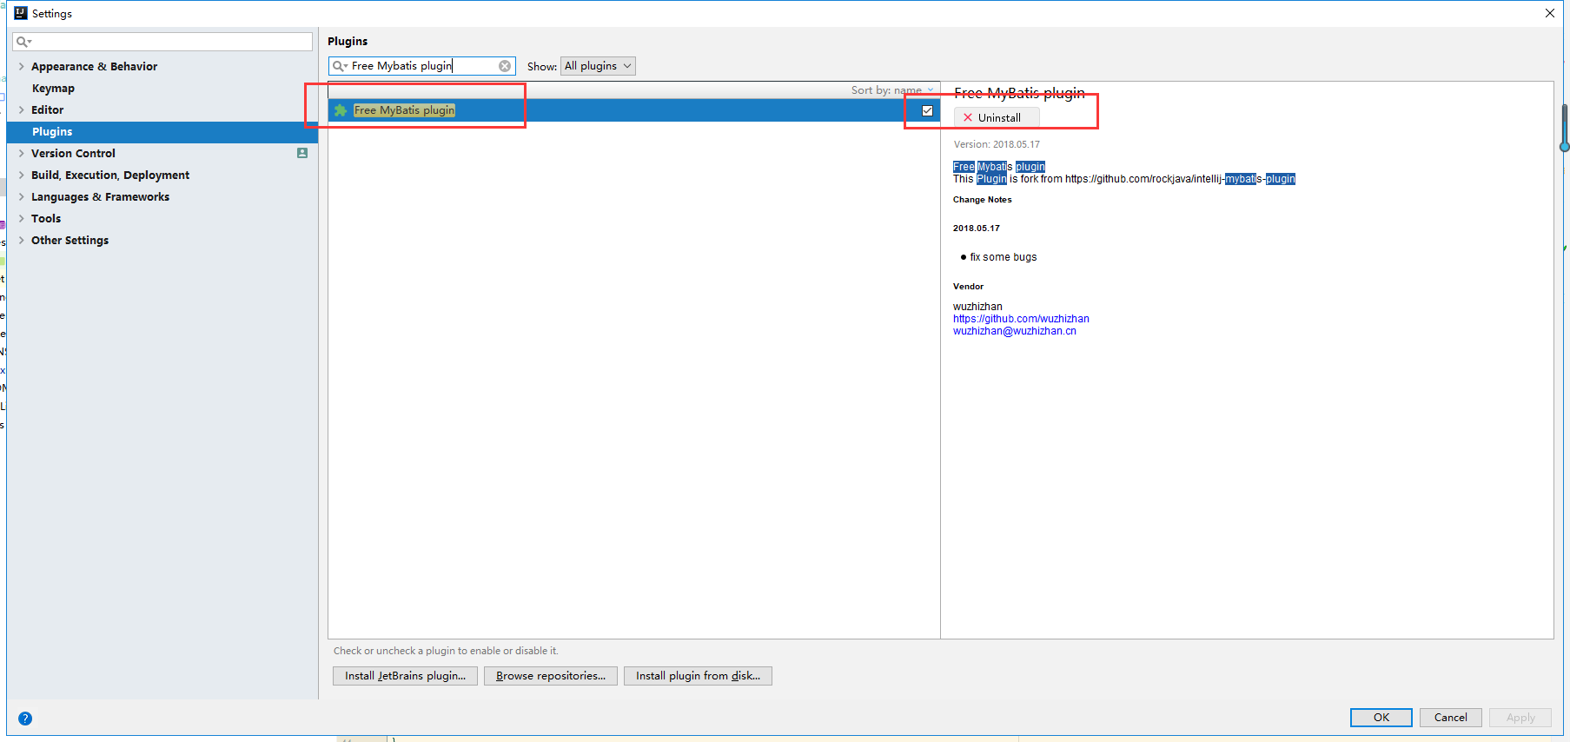1570x742 pixels.
Task: Open the Tools category
Action: [x=46, y=218]
